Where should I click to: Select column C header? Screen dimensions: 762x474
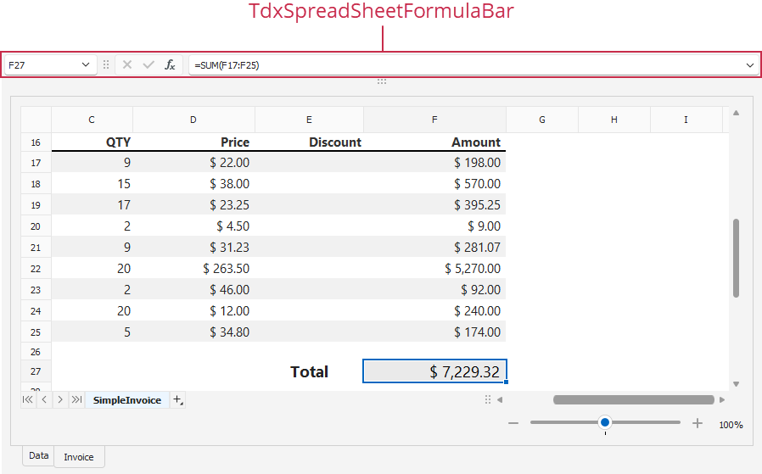[92, 120]
